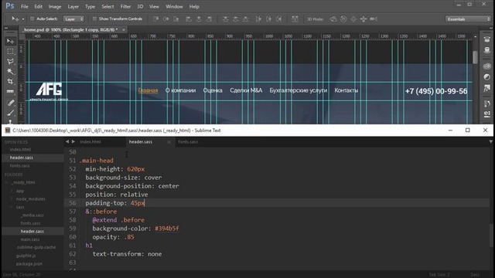This screenshot has height=278, width=495.
Task: Click 3D scale camera icon
Action: [374, 19]
